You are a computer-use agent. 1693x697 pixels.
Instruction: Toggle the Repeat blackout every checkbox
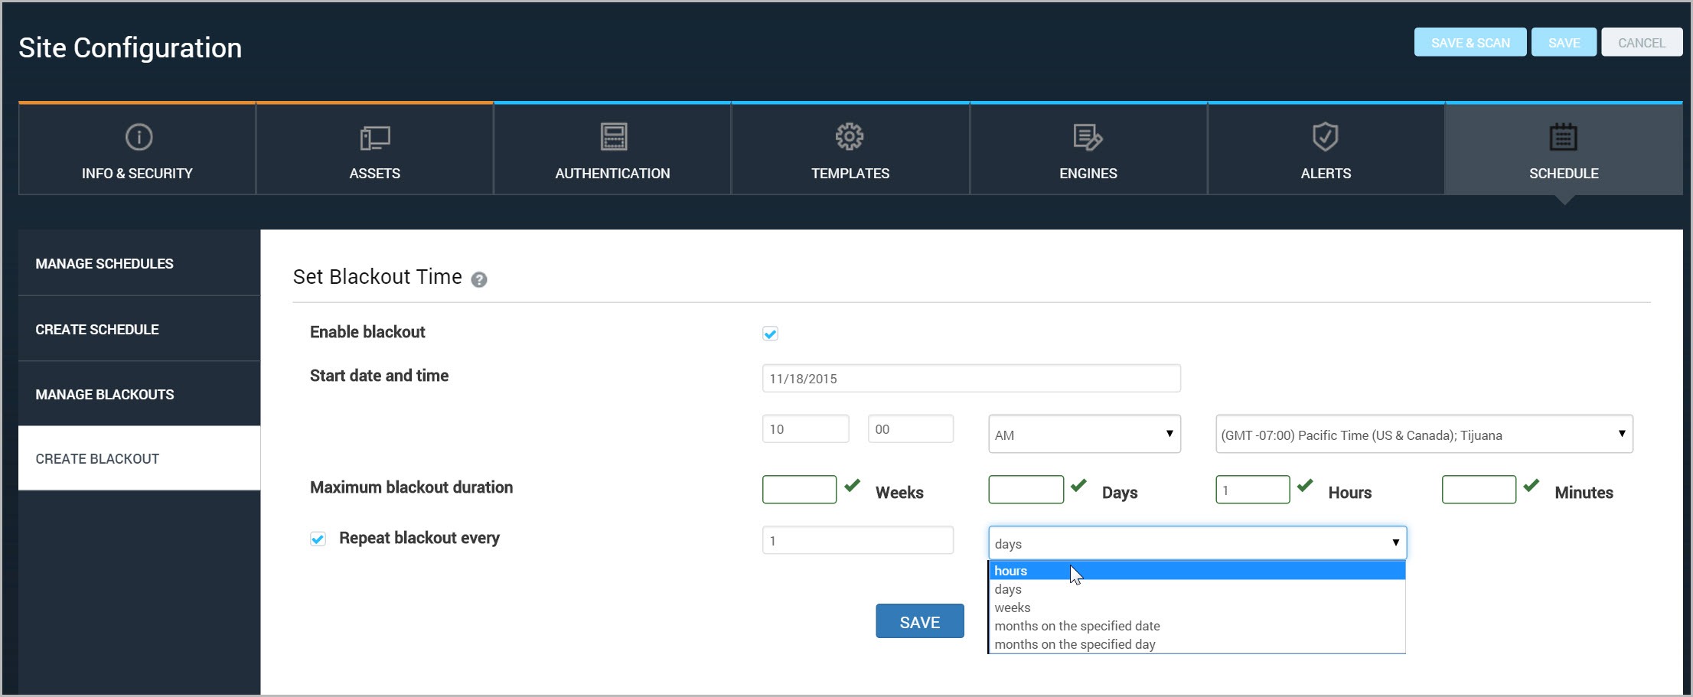coord(318,539)
